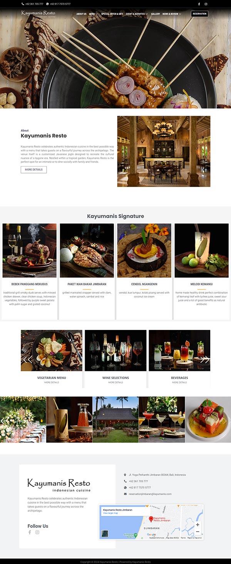Click the footer Instagram icon under Follow Us
This screenshot has width=231, height=564.
(x=37, y=532)
